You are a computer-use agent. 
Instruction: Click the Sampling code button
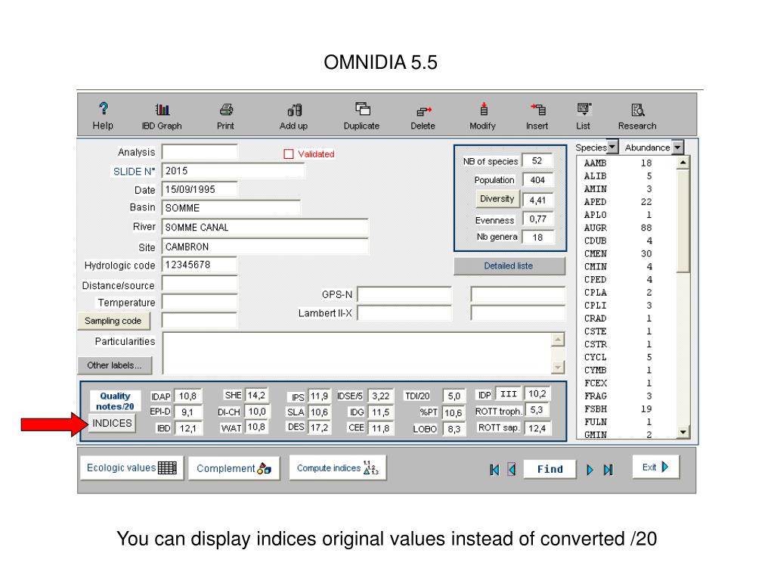click(113, 321)
